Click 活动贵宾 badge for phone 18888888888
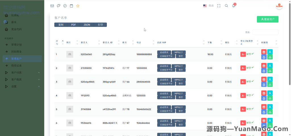This screenshot has width=291, height=136. coord(164,52)
